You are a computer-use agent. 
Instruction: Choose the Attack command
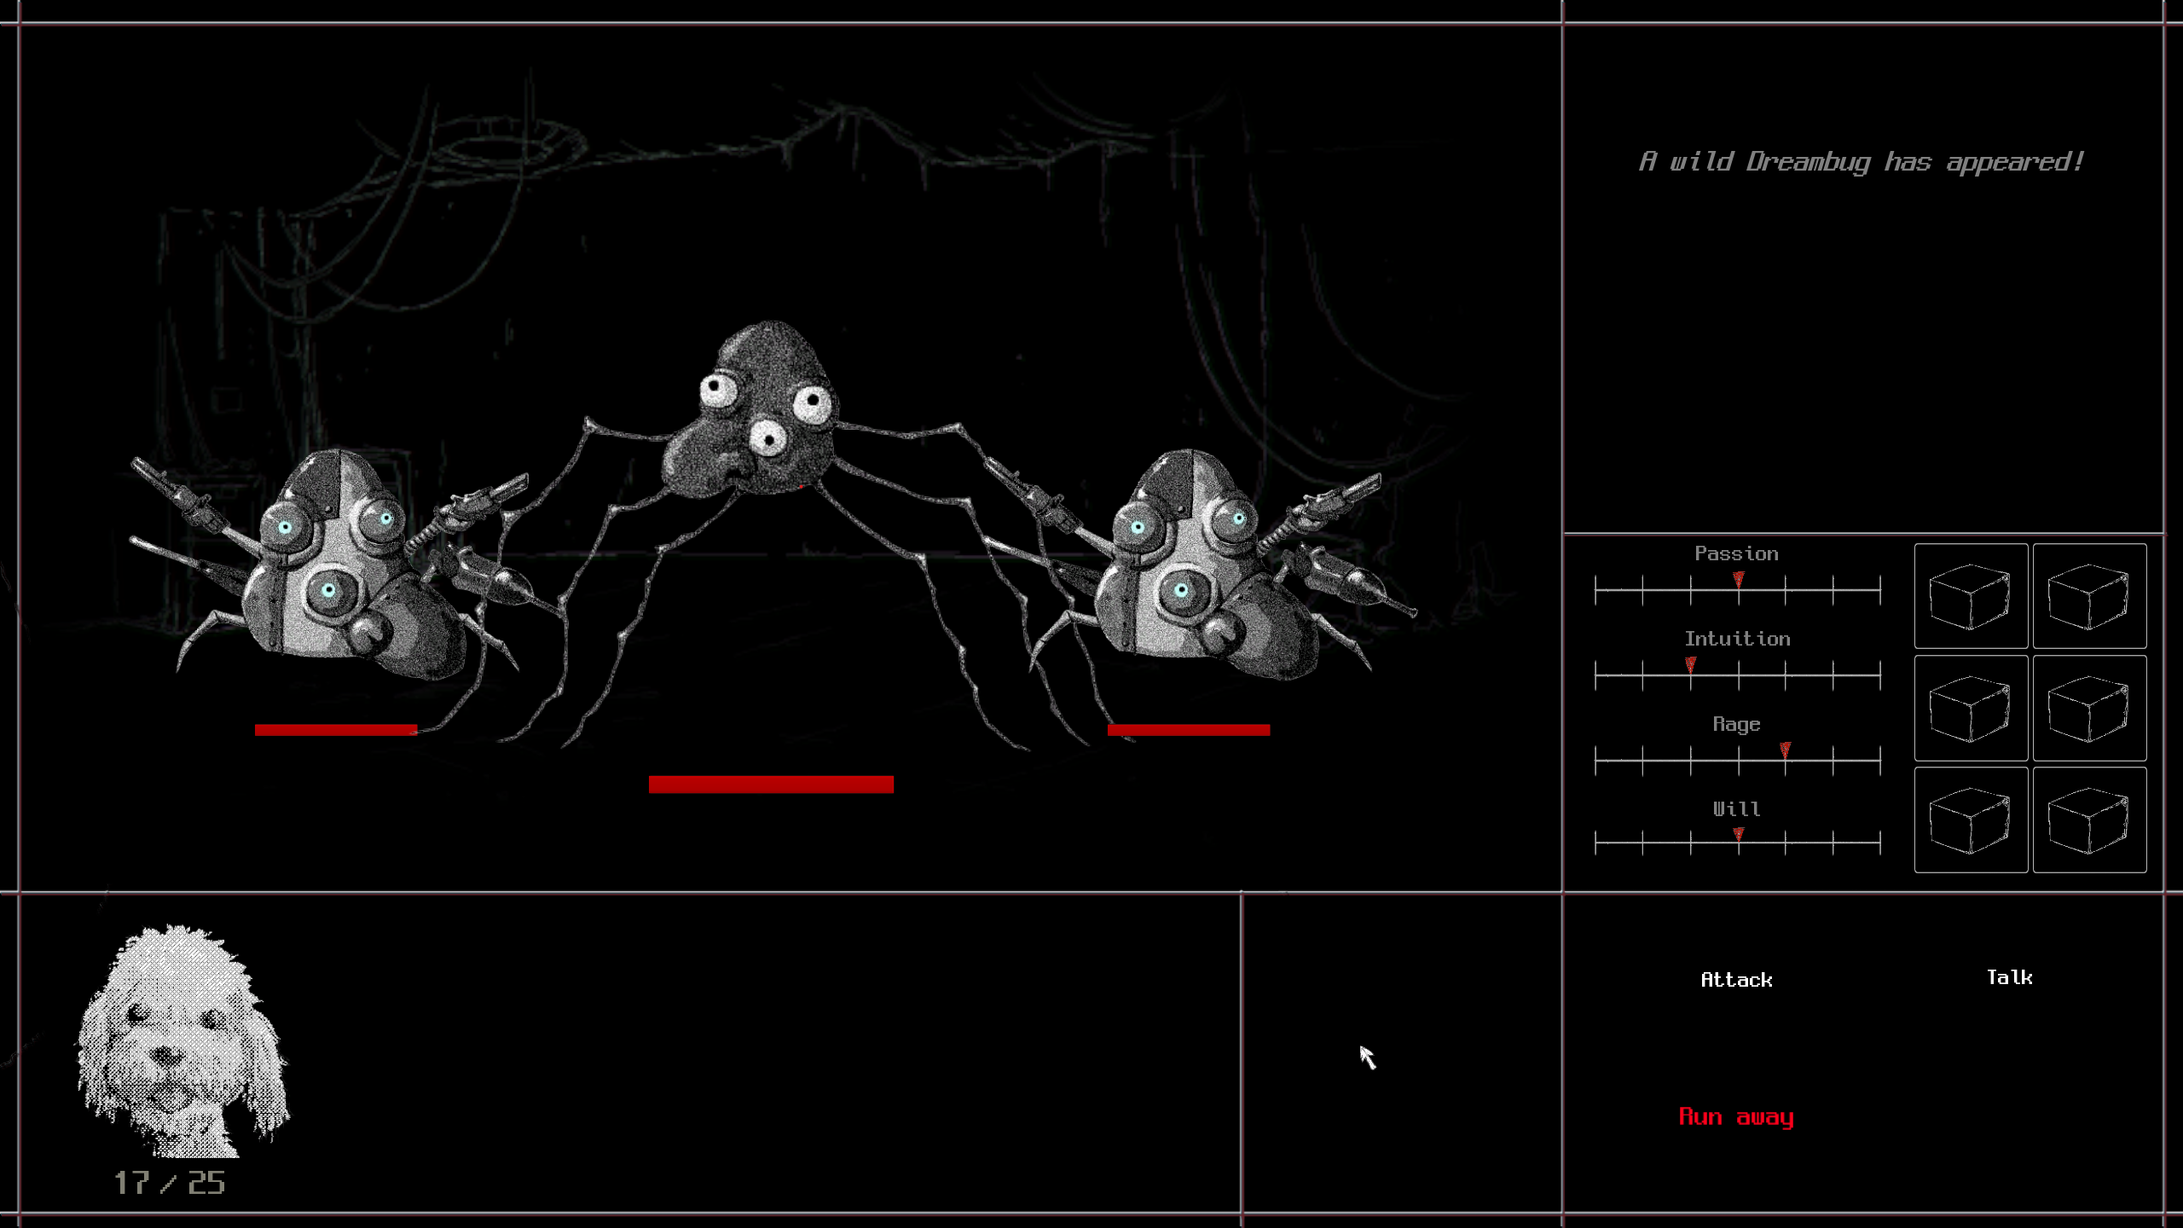(x=1736, y=980)
